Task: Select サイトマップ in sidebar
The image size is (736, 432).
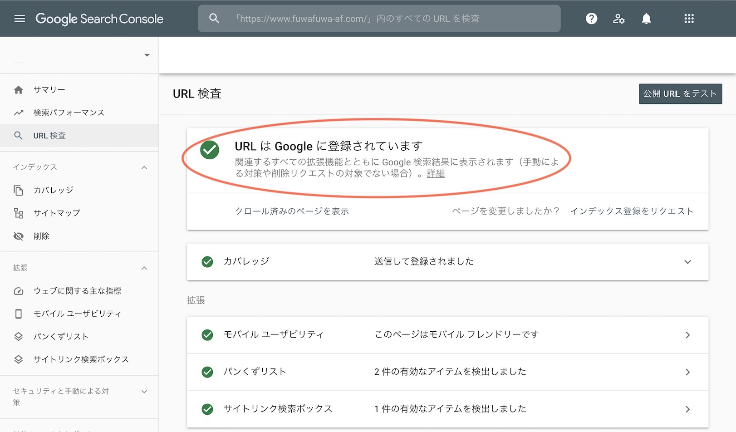Action: tap(56, 213)
